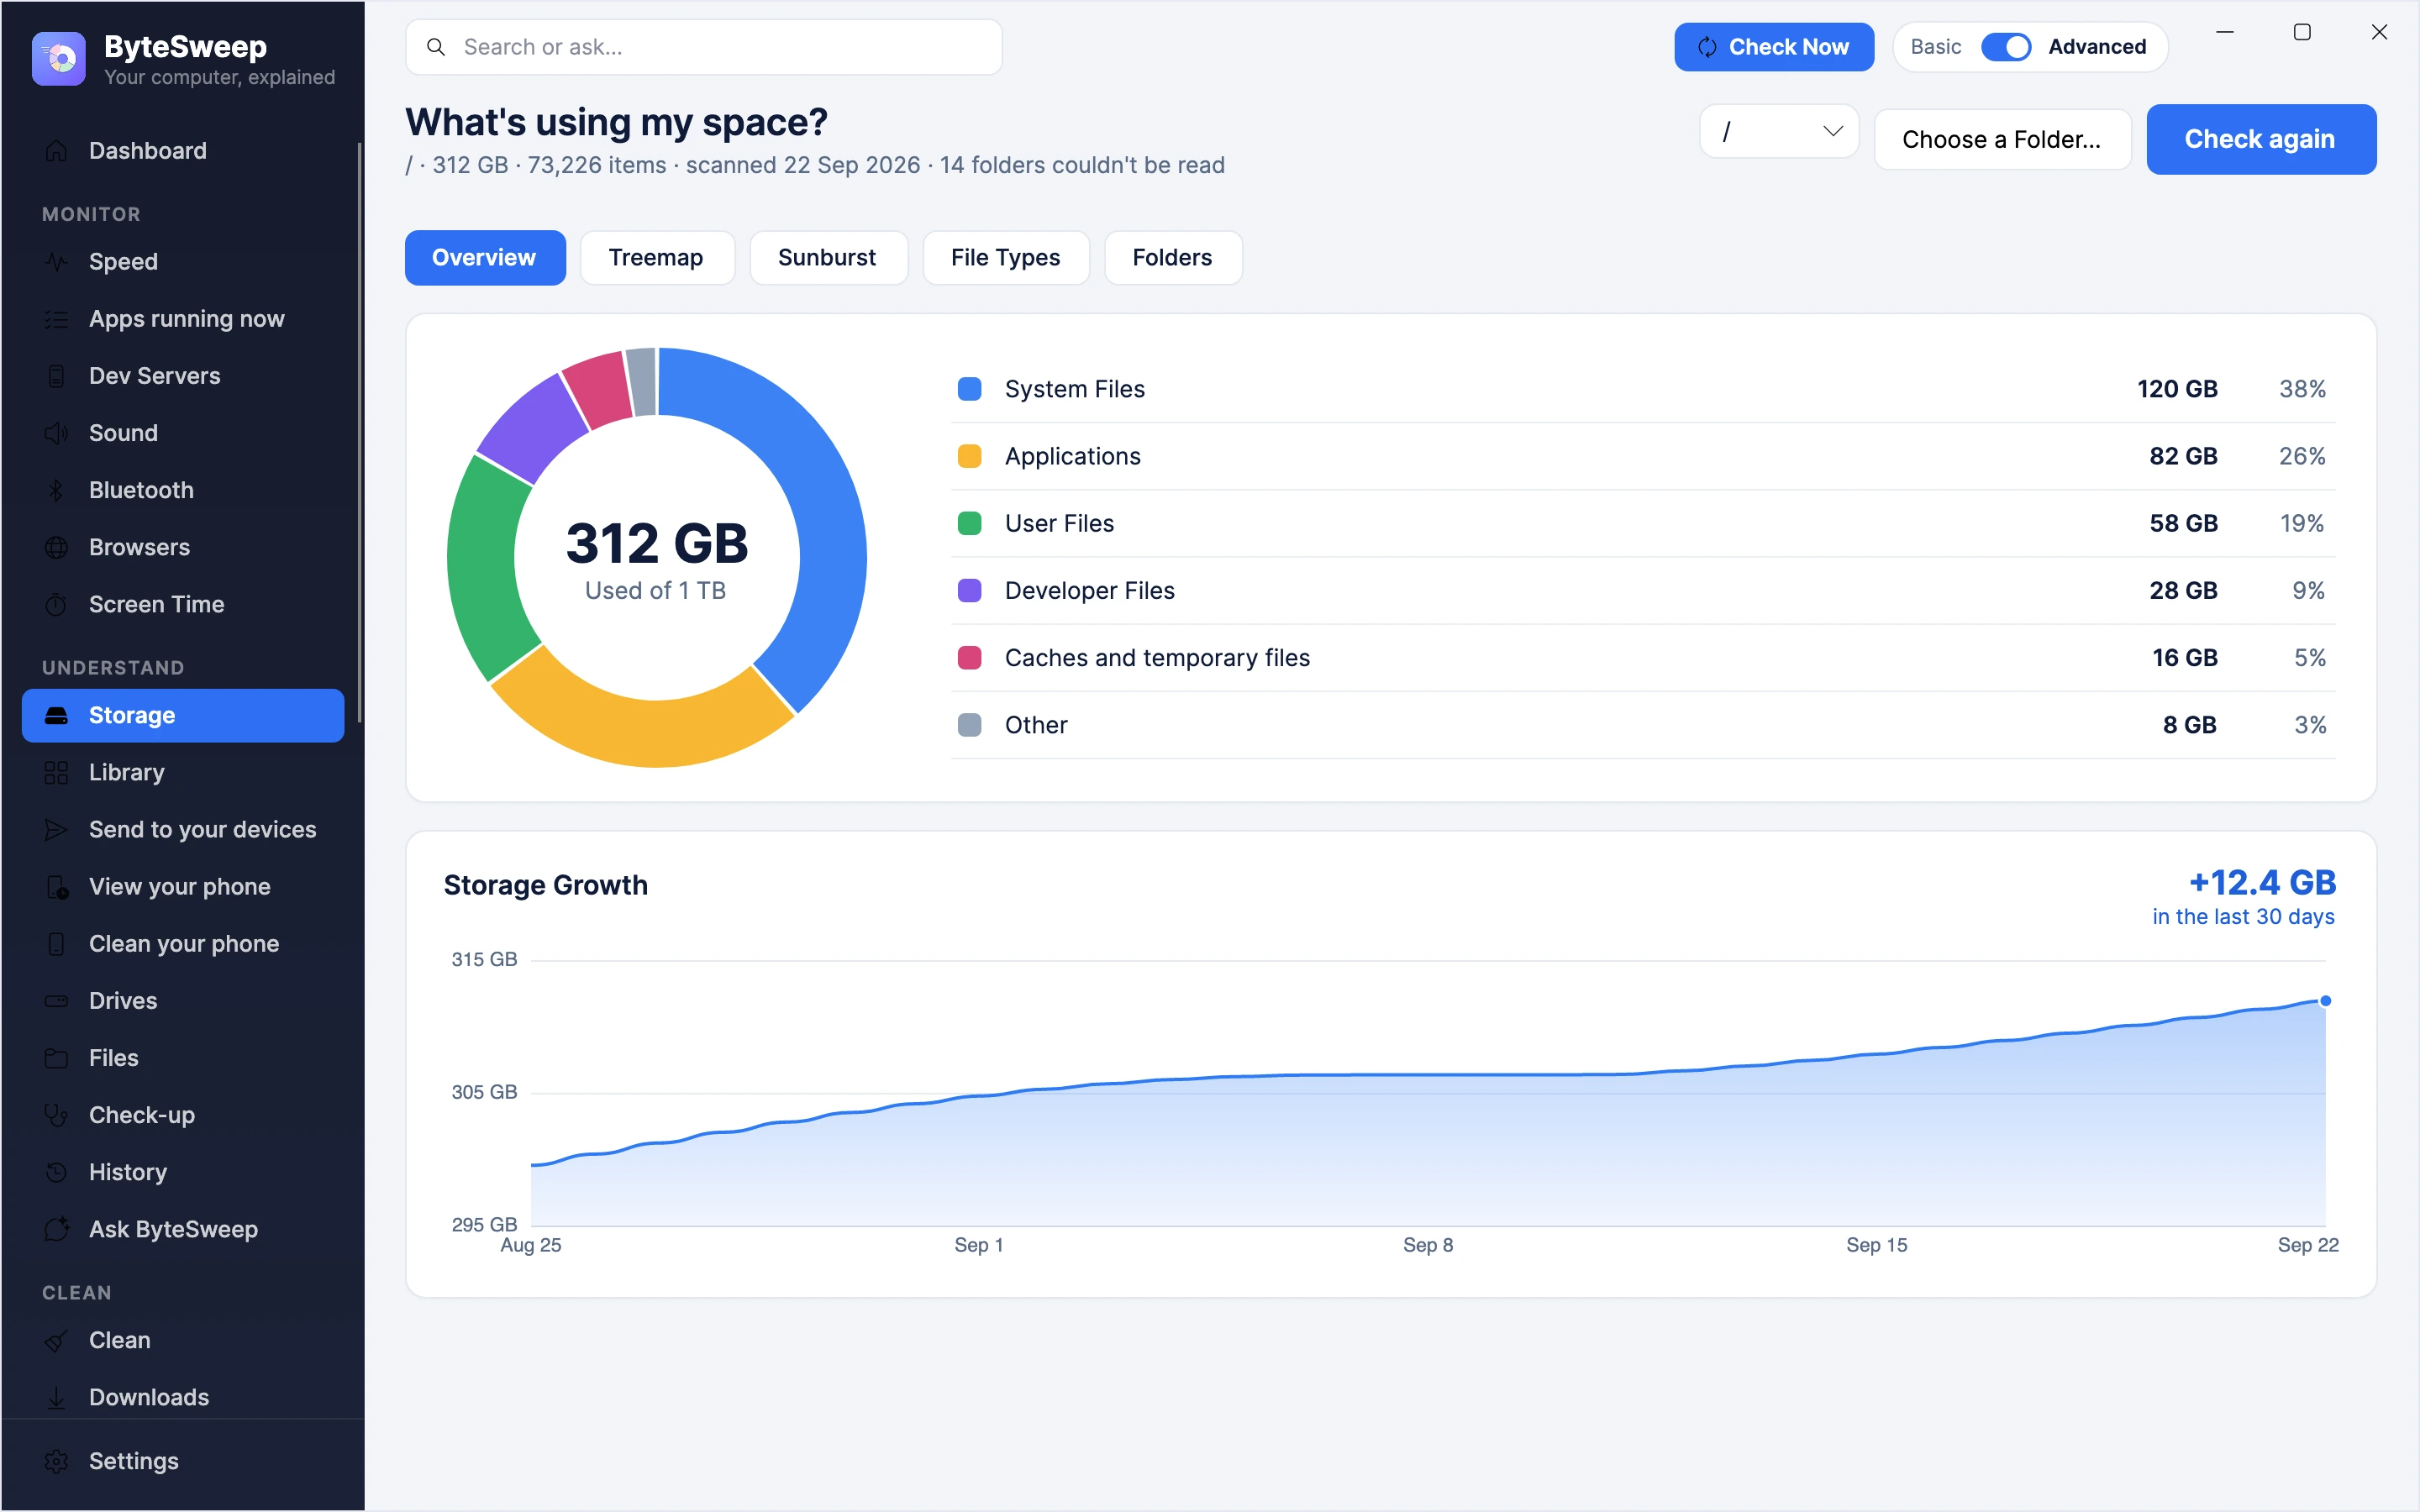
Task: Click the Check again button
Action: [2260, 139]
